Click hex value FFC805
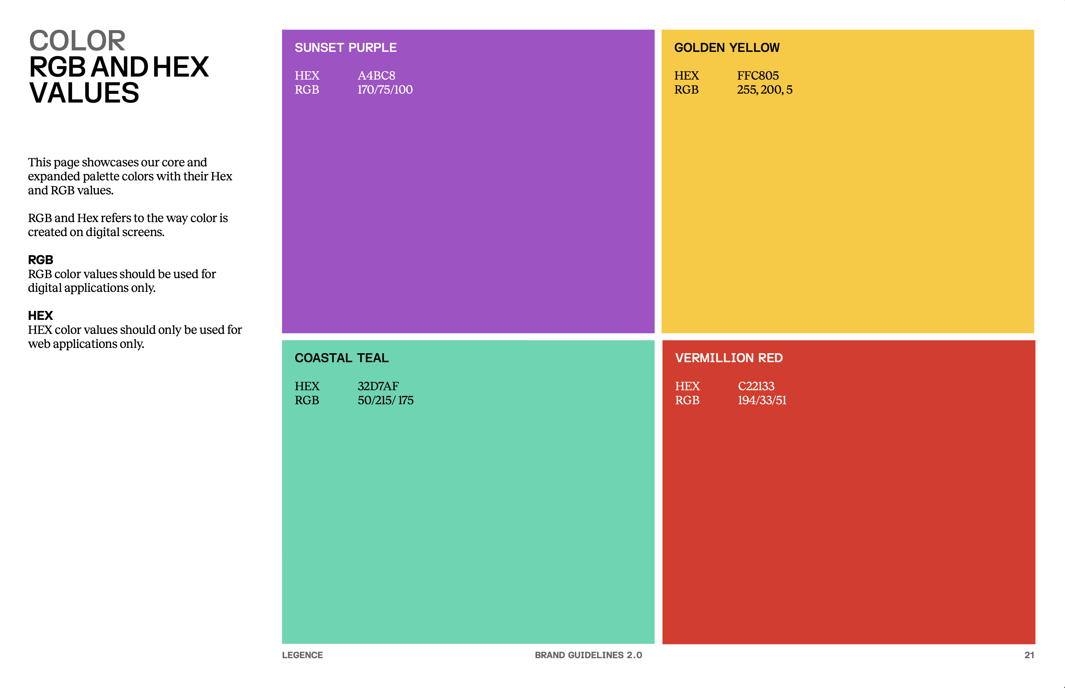 click(758, 75)
